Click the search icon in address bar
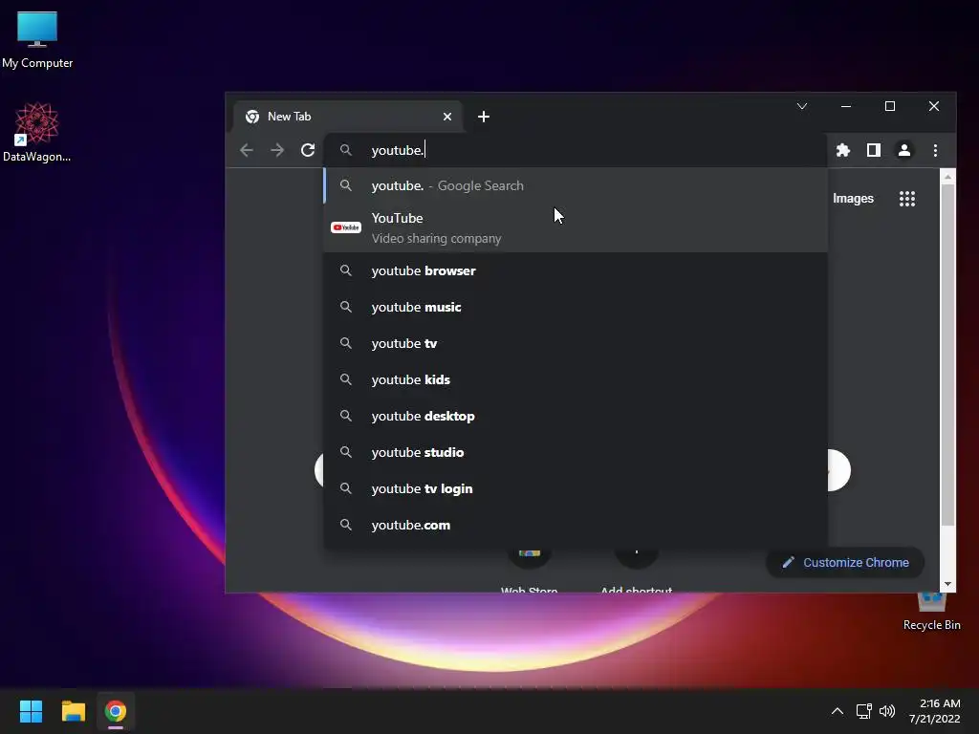The height and width of the screenshot is (734, 979). point(346,150)
